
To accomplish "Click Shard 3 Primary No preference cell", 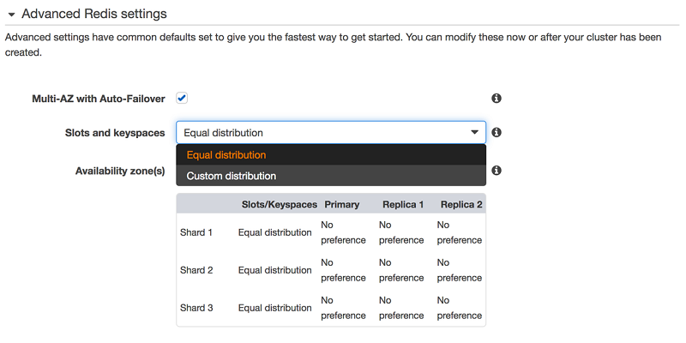I will click(343, 308).
